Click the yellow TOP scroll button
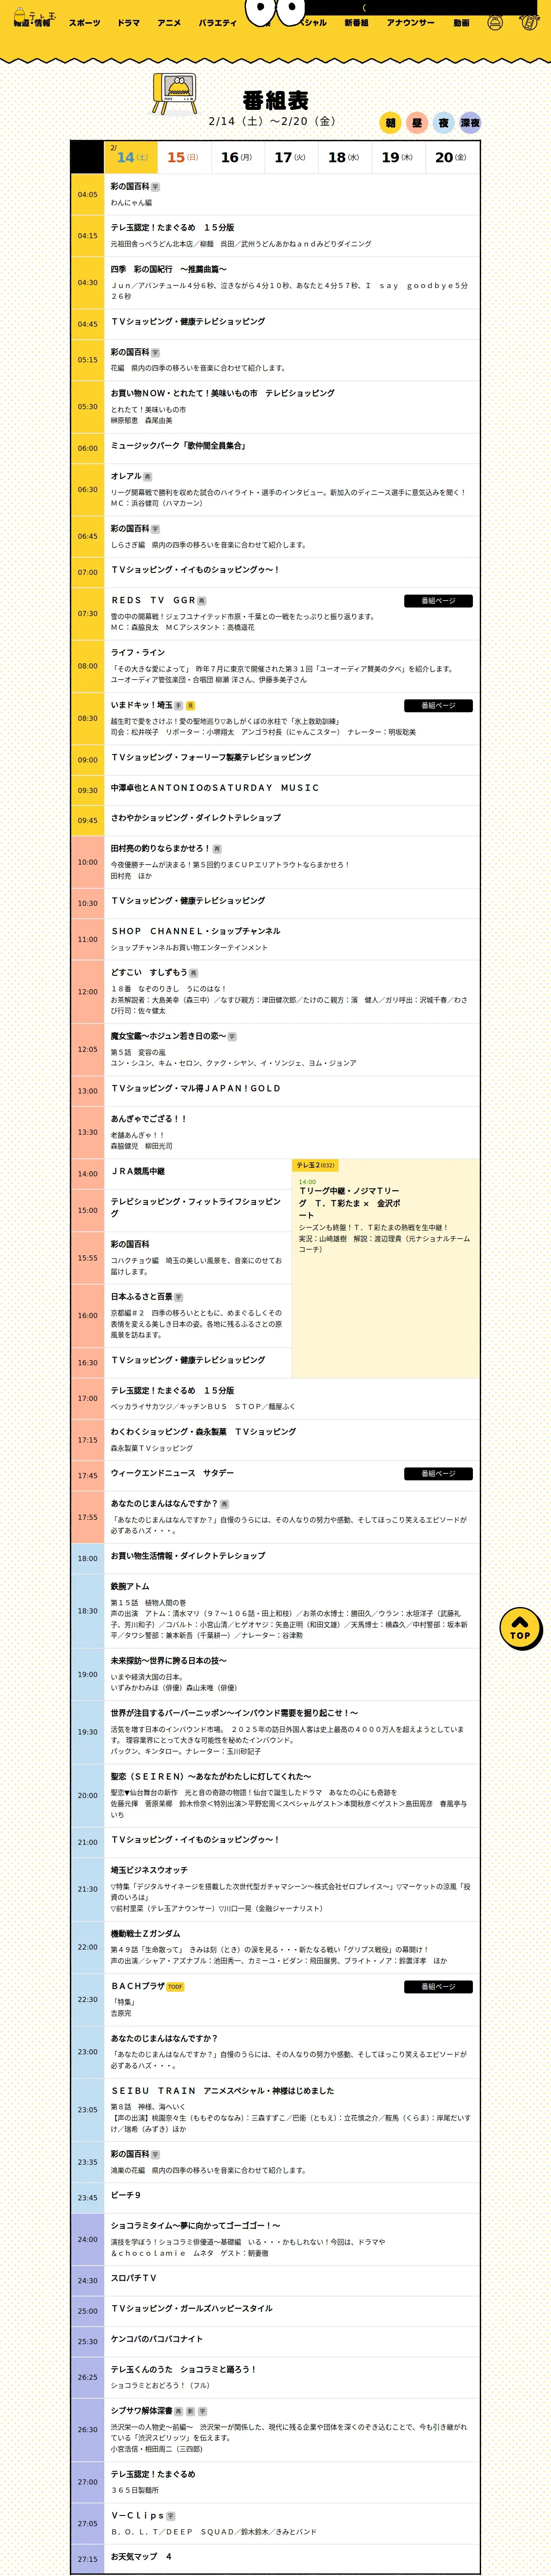The height and width of the screenshot is (2576, 551). click(520, 1629)
